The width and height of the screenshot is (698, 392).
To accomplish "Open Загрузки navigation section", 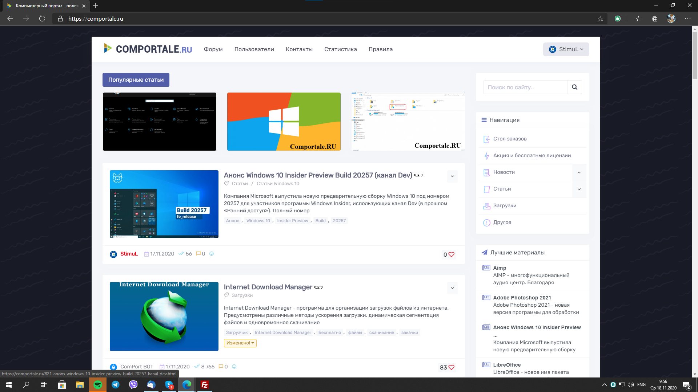I will 505,205.
